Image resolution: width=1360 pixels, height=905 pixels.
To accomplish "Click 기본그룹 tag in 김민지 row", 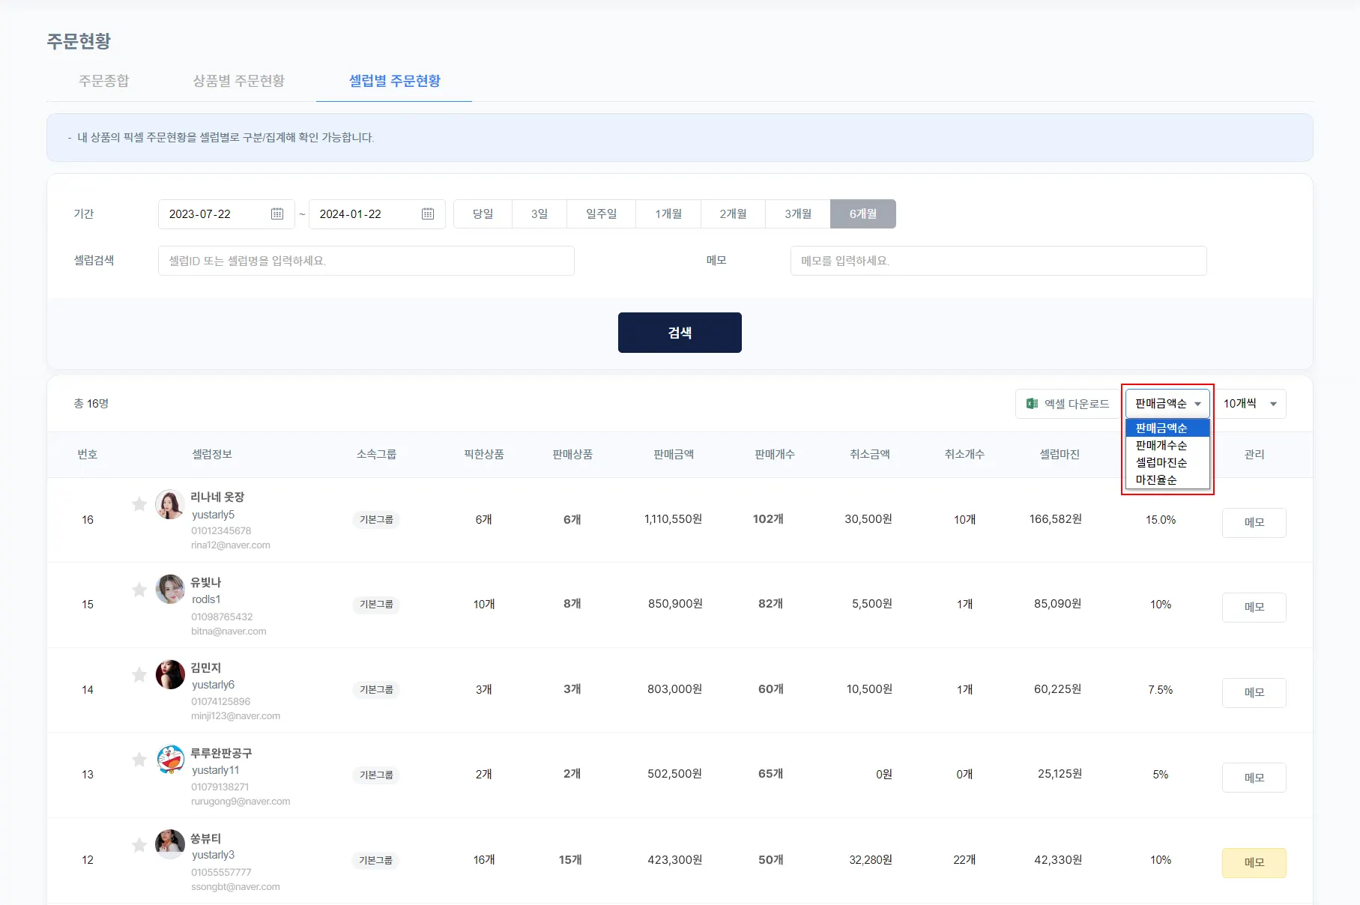I will [376, 690].
